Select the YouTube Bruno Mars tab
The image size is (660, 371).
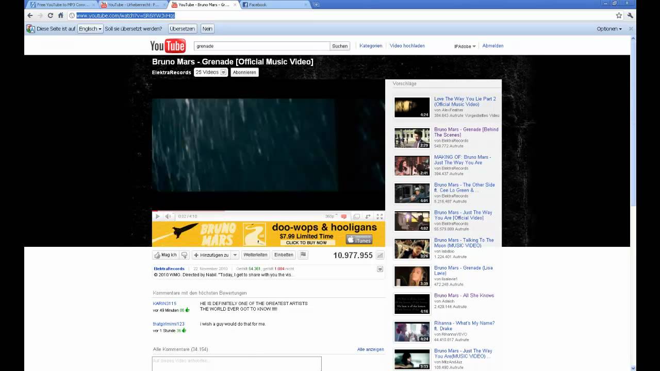[x=203, y=5]
